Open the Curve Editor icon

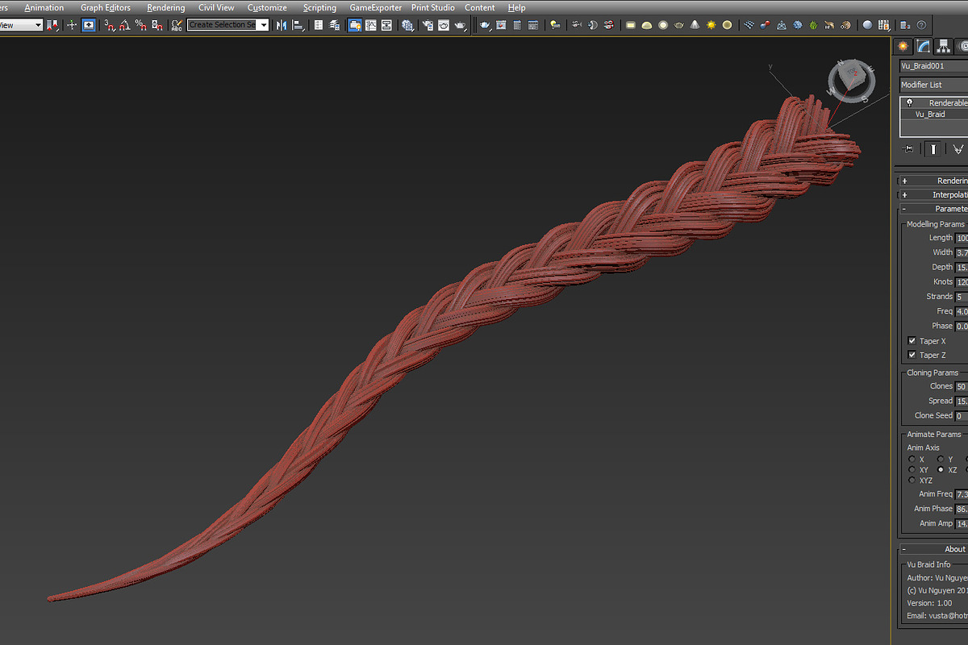pos(371,25)
